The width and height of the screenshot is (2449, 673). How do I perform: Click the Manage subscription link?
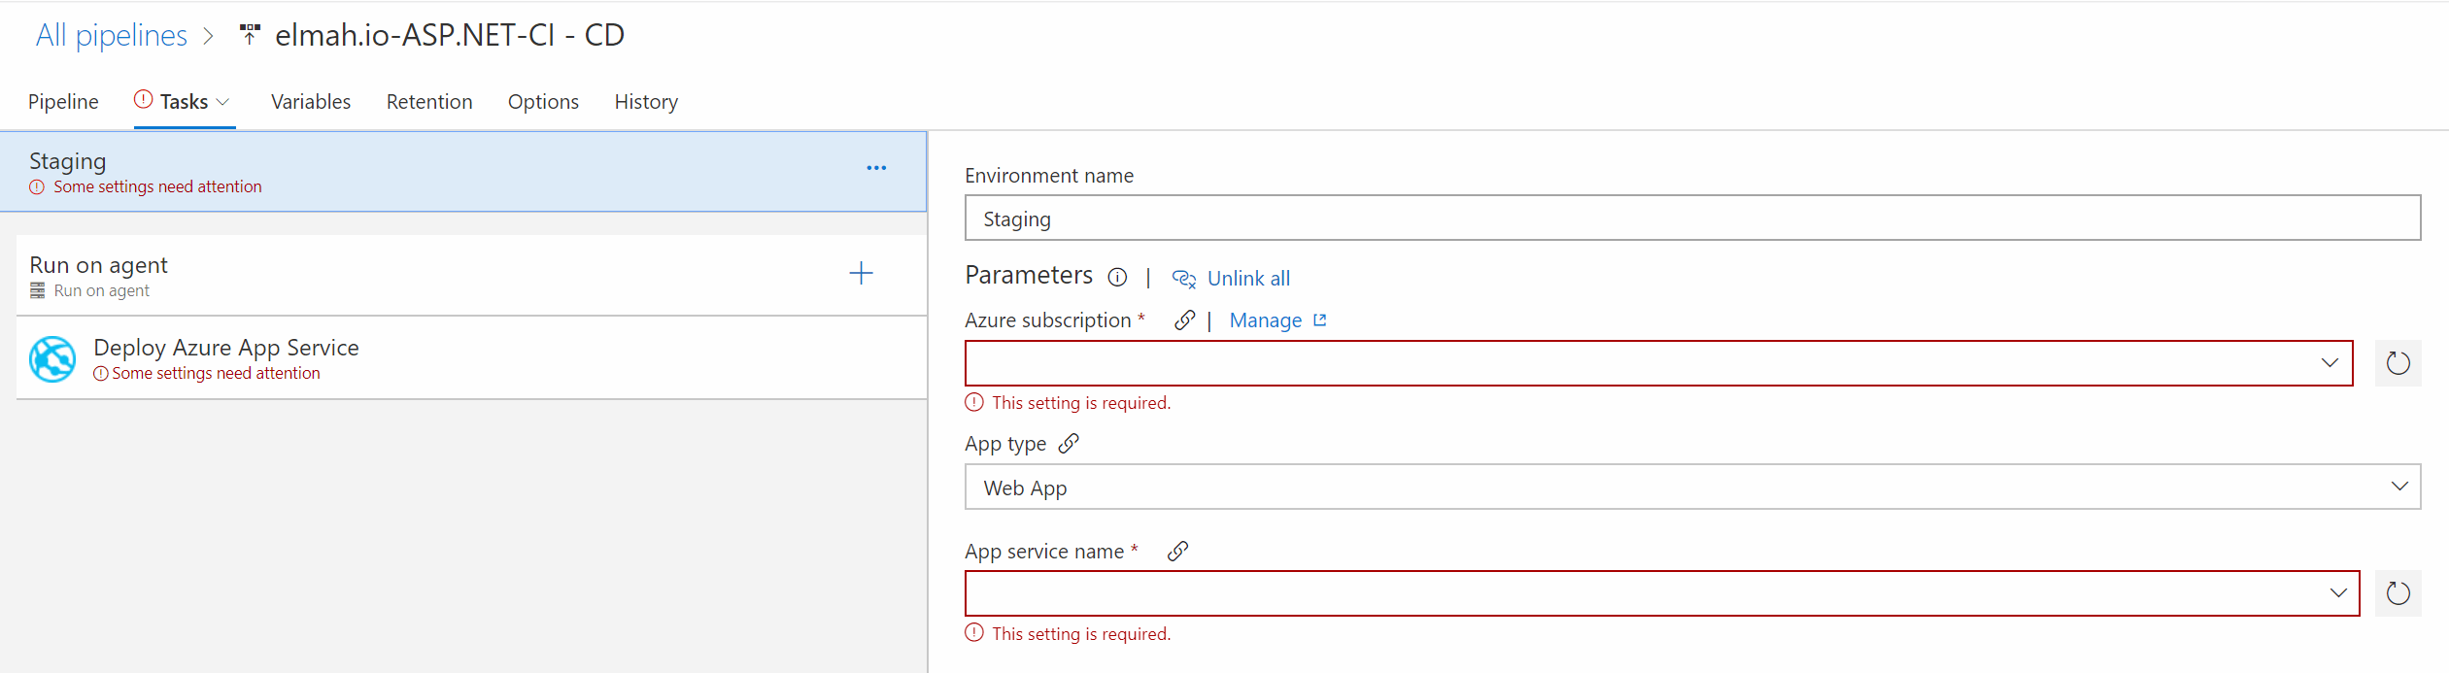click(x=1266, y=320)
